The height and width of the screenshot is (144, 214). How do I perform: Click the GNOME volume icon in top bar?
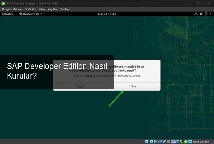[x=201, y=14]
